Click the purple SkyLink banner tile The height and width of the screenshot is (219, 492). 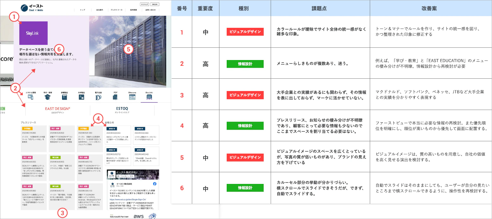pyautogui.click(x=34, y=33)
